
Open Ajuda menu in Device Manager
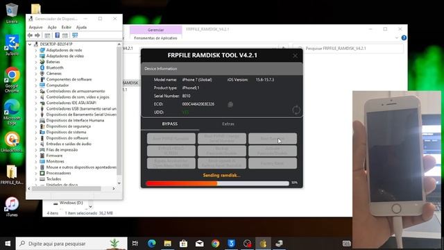tap(81, 27)
